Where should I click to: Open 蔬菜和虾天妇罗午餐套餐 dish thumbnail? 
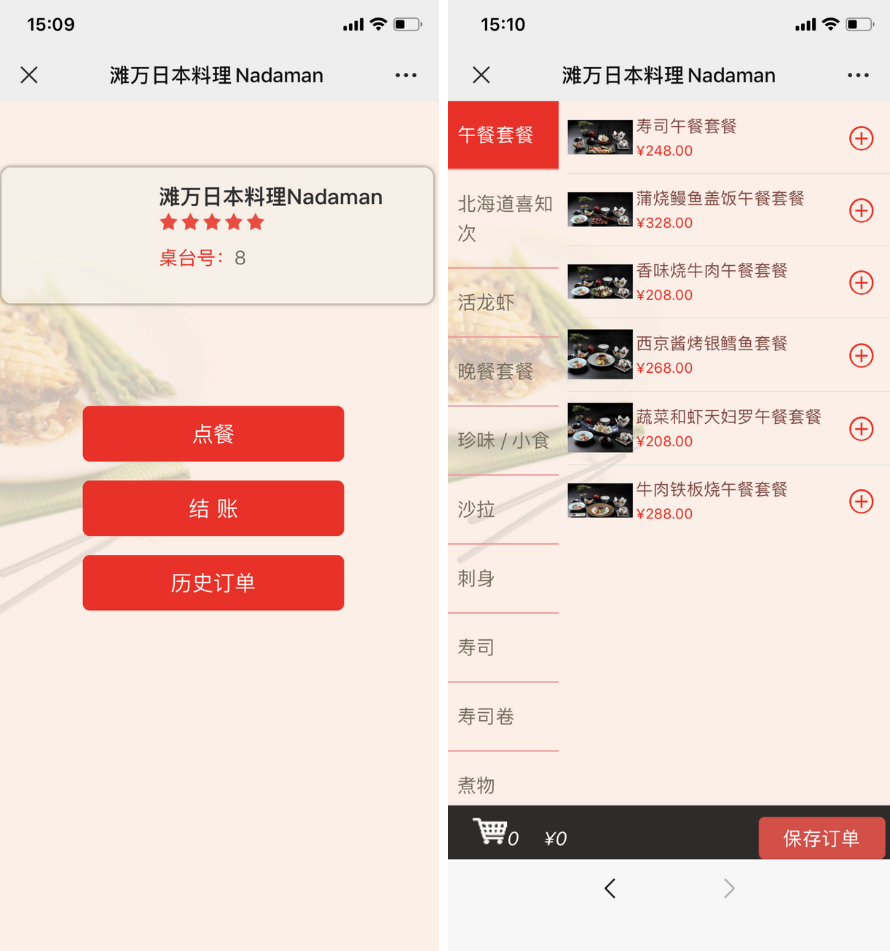pyautogui.click(x=600, y=427)
